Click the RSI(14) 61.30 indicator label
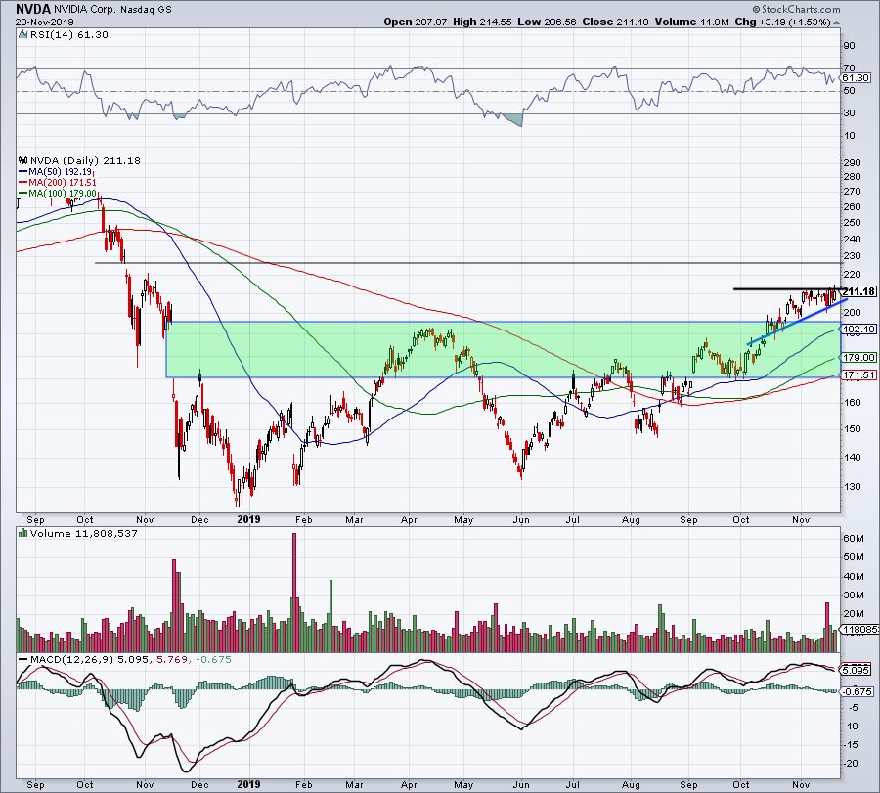Screen dimensions: 880x793 [68, 35]
